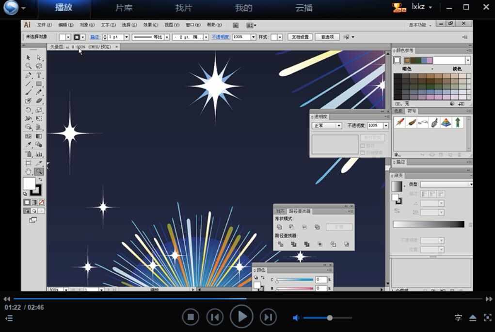The image size is (495, 332).
Task: Enable the 反相蒙版 checkbox
Action: (362, 152)
